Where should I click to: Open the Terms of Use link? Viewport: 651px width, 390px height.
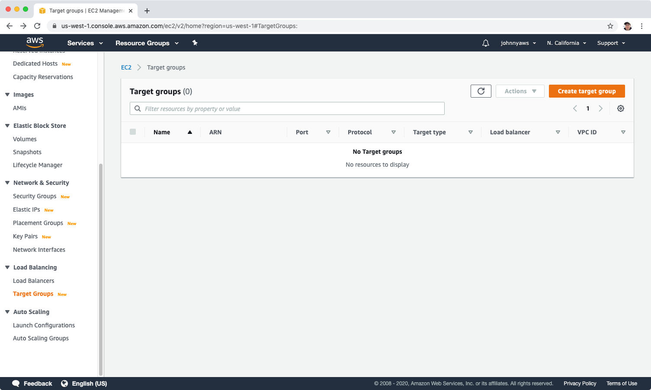point(622,384)
